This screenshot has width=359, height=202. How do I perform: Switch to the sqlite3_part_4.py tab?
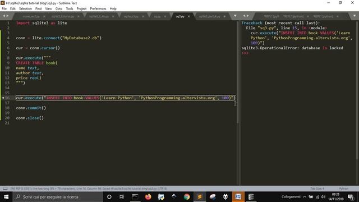(209, 16)
